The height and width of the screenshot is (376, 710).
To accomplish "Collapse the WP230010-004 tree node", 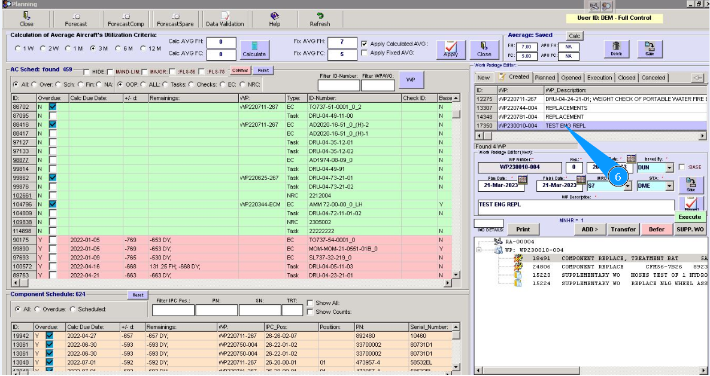I will [480, 250].
